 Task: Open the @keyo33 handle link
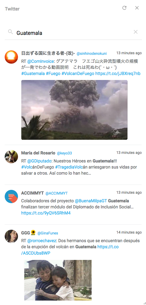coord(64,153)
